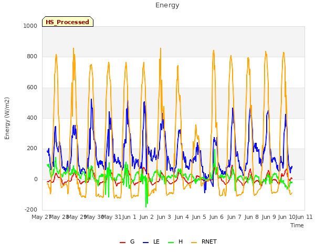This screenshot has height=252, width=336.
Task: Click the Time x-axis label
Action: click(x=297, y=225)
